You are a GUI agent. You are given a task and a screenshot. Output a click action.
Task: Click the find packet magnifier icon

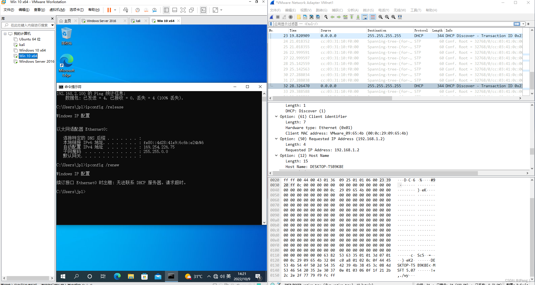[326, 17]
